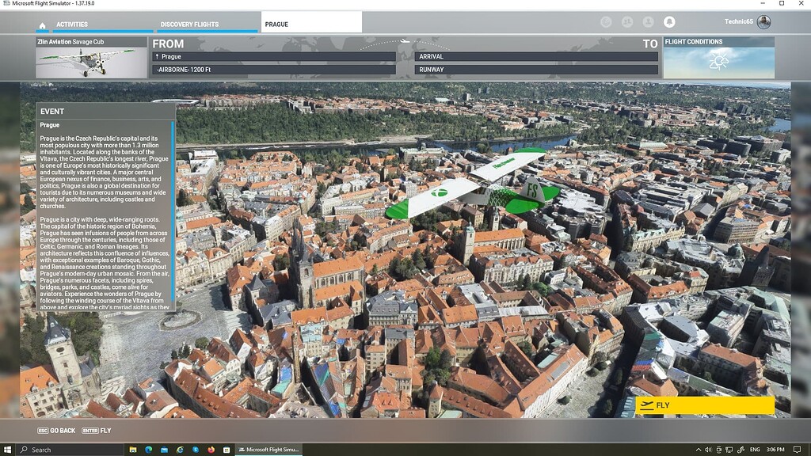This screenshot has width=811, height=456.
Task: Click the single-user profile icon
Action: [x=648, y=21]
